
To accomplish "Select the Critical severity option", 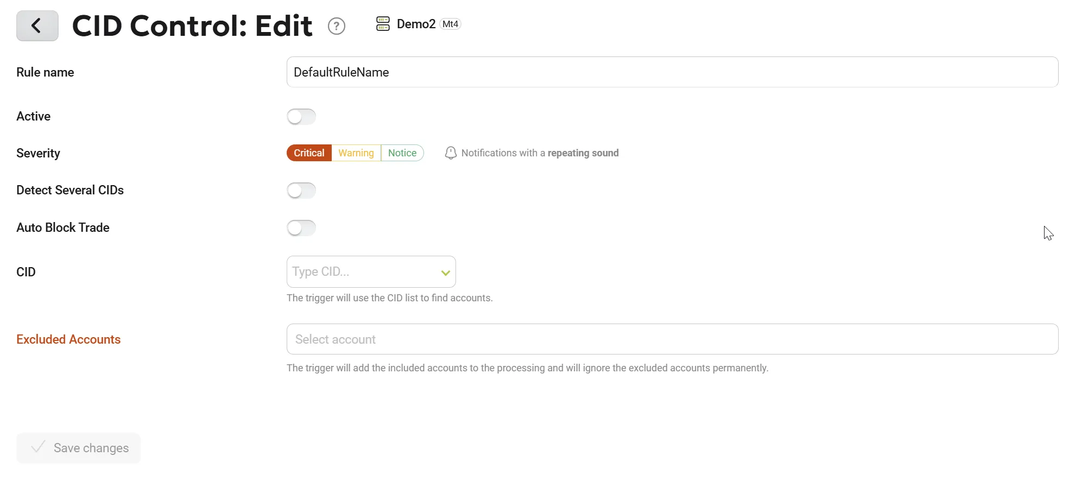I will coord(309,153).
